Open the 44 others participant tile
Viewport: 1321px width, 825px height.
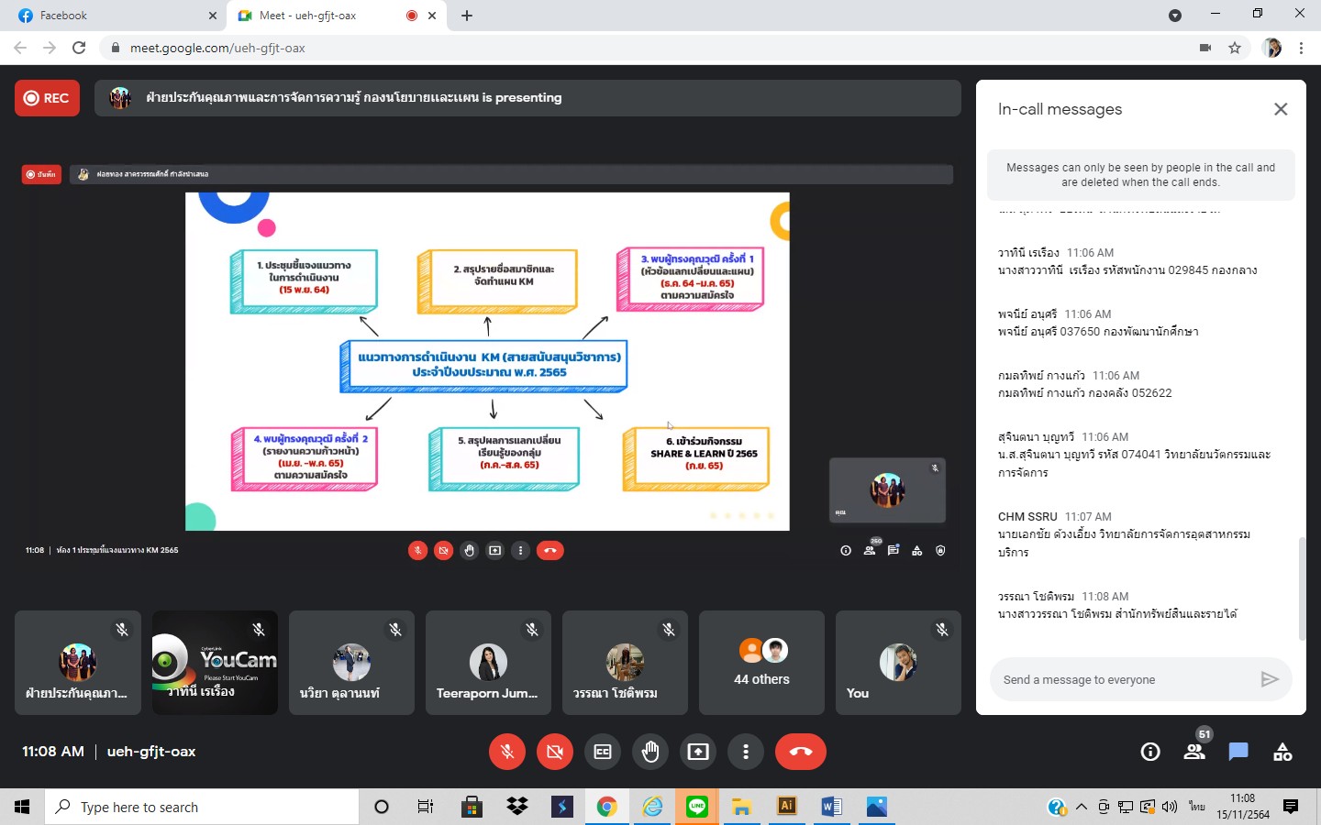[x=761, y=663]
